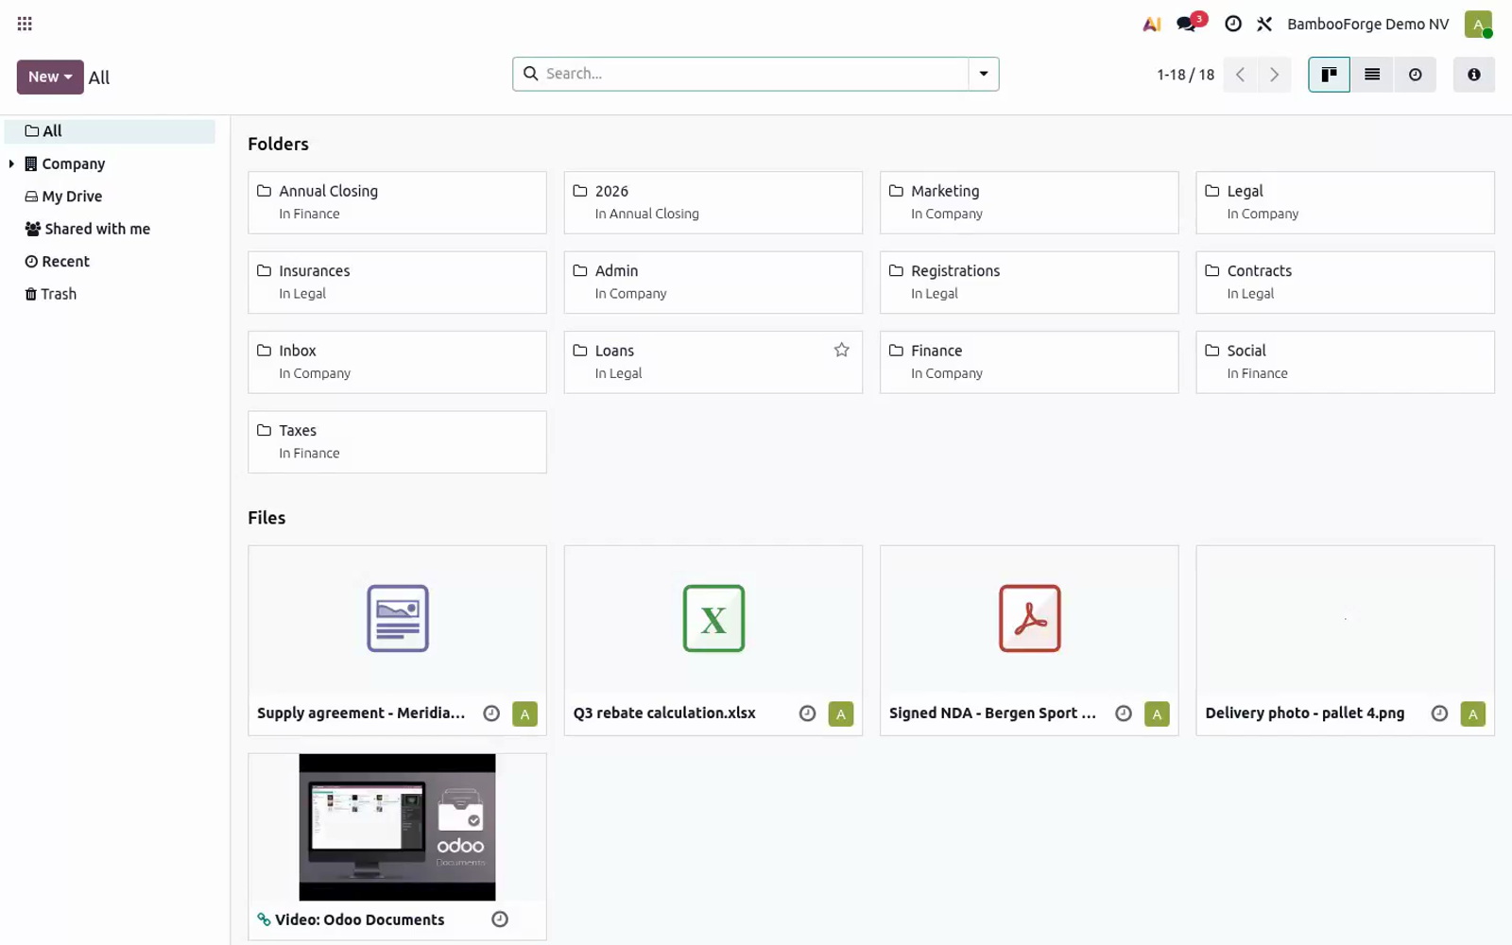1512x945 pixels.
Task: Click owner avatar on Signed NDA card
Action: pos(1157,714)
